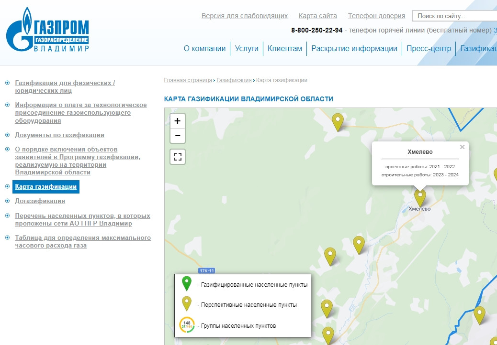Open the map in fullscreen mode
The height and width of the screenshot is (345, 497).
[x=178, y=157]
